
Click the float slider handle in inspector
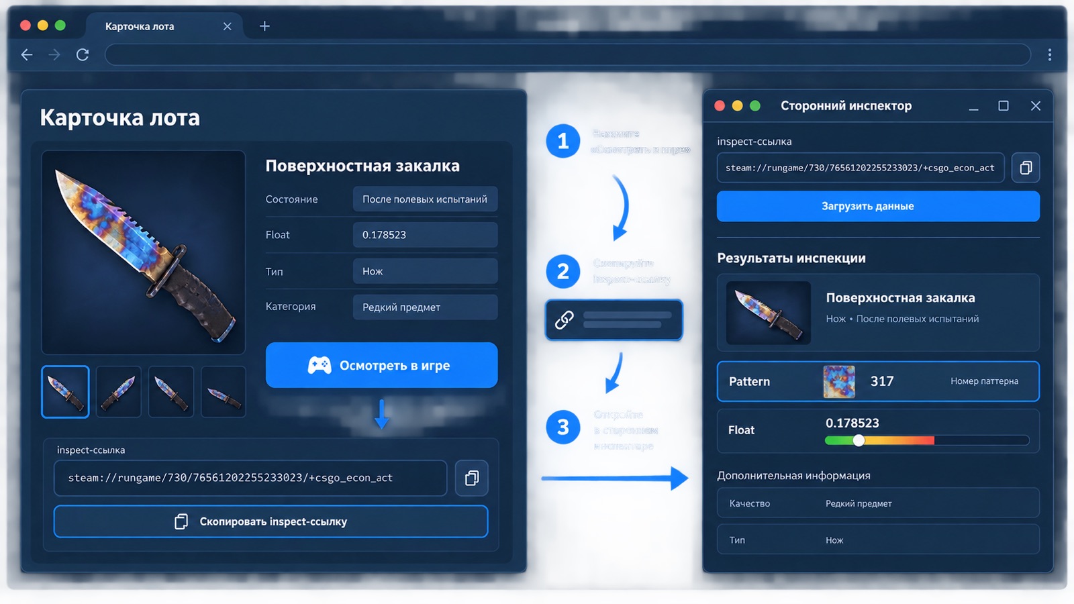tap(859, 441)
